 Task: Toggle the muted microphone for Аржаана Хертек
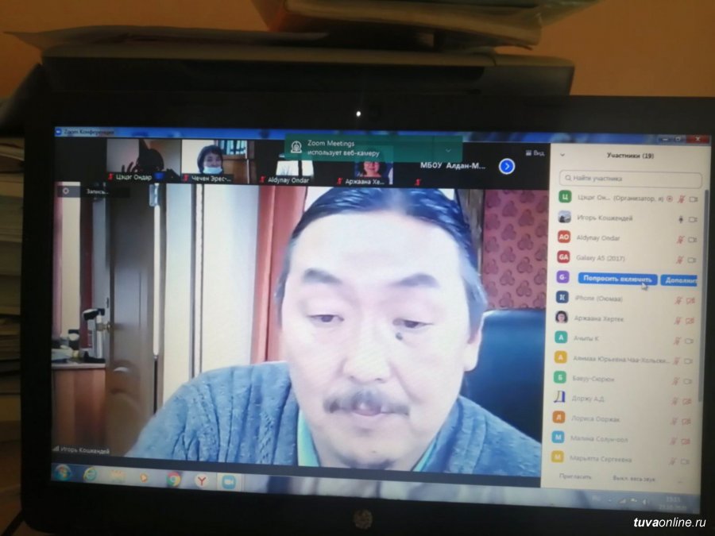tap(678, 320)
